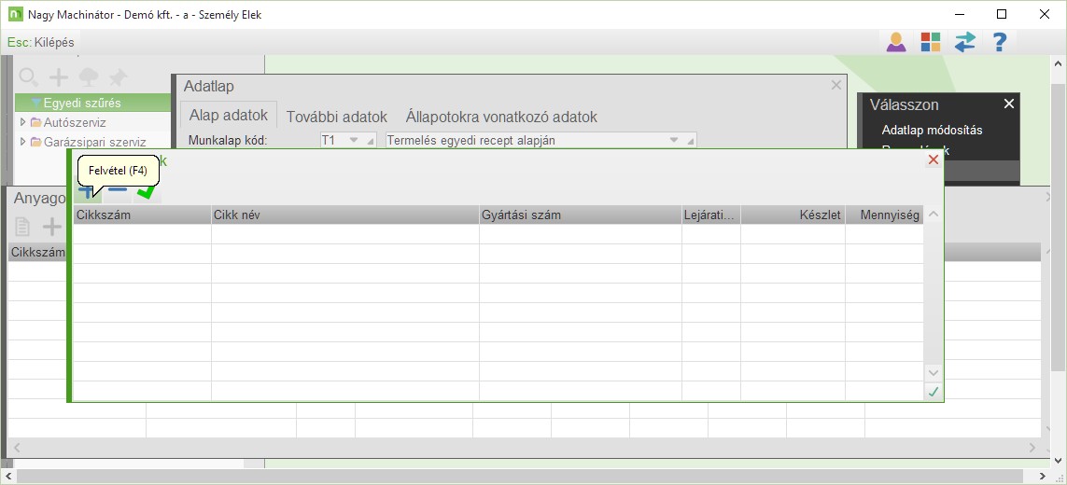Switch to További adatok tab
The height and width of the screenshot is (485, 1067).
point(336,117)
